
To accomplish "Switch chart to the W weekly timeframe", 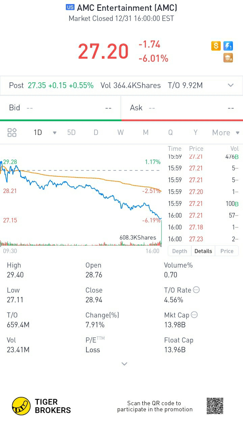I will pyautogui.click(x=120, y=133).
